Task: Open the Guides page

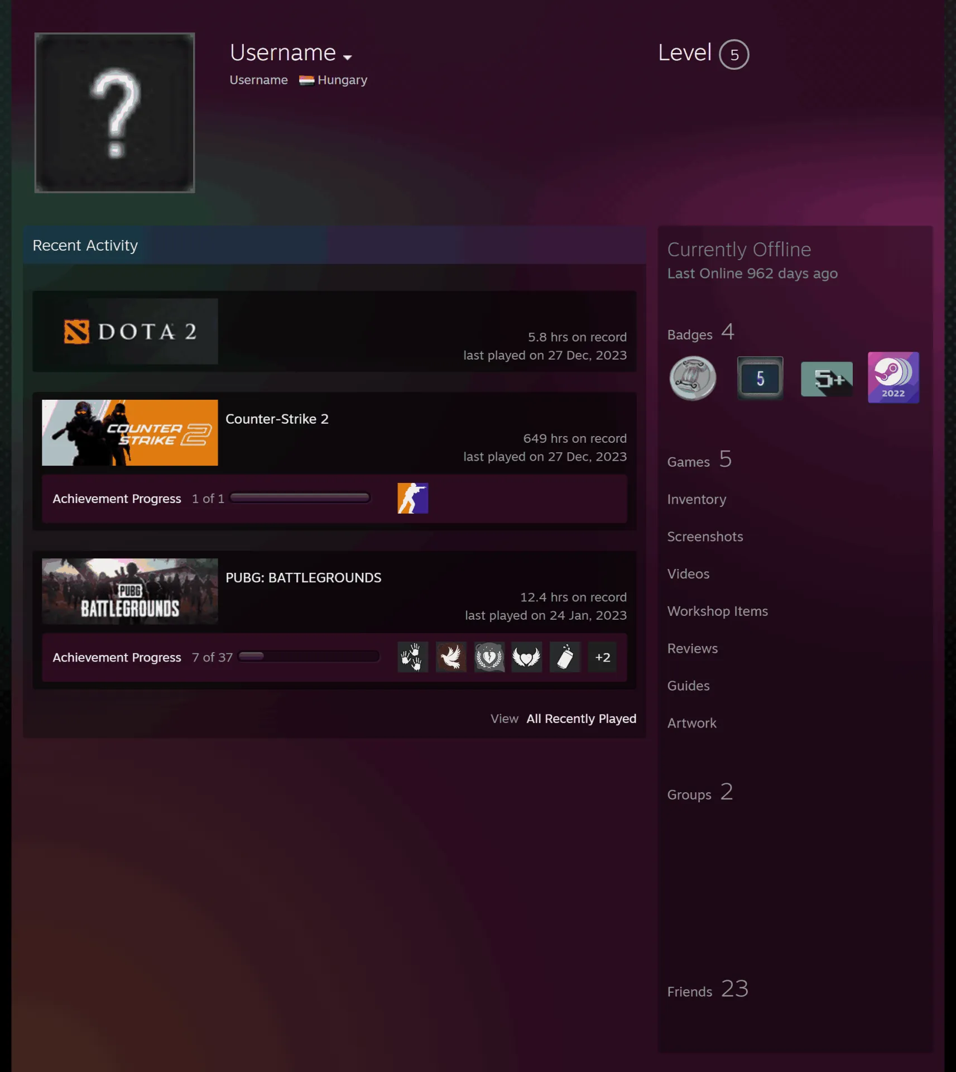Action: click(x=688, y=686)
